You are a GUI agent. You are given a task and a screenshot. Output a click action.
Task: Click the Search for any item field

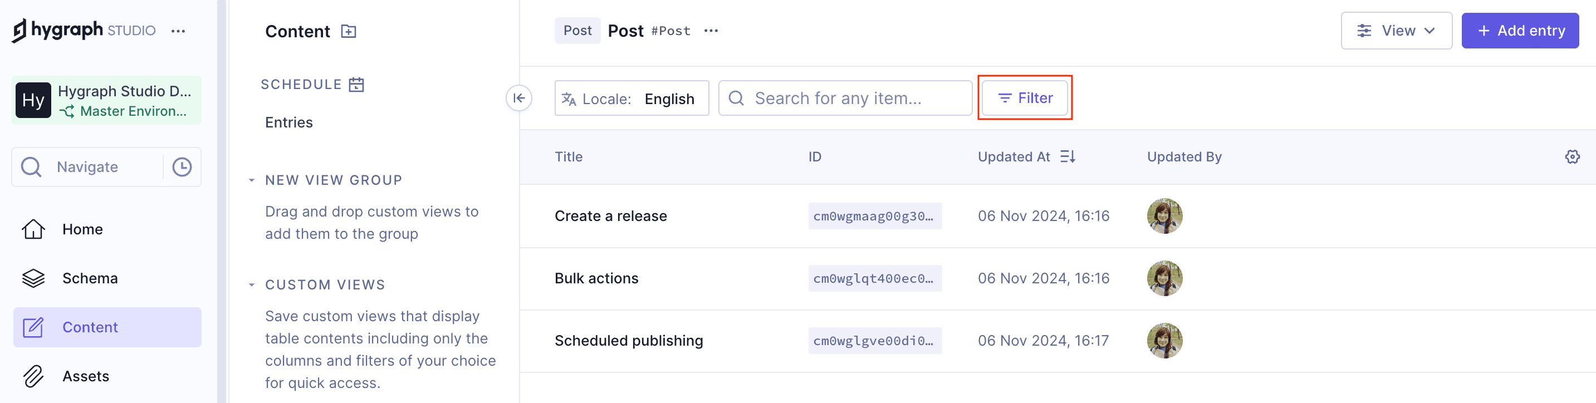click(x=845, y=99)
